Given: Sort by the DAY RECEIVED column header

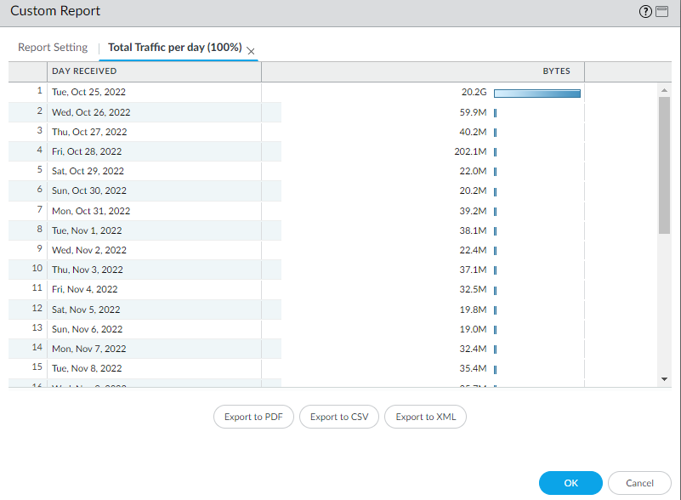Looking at the screenshot, I should [x=154, y=71].
